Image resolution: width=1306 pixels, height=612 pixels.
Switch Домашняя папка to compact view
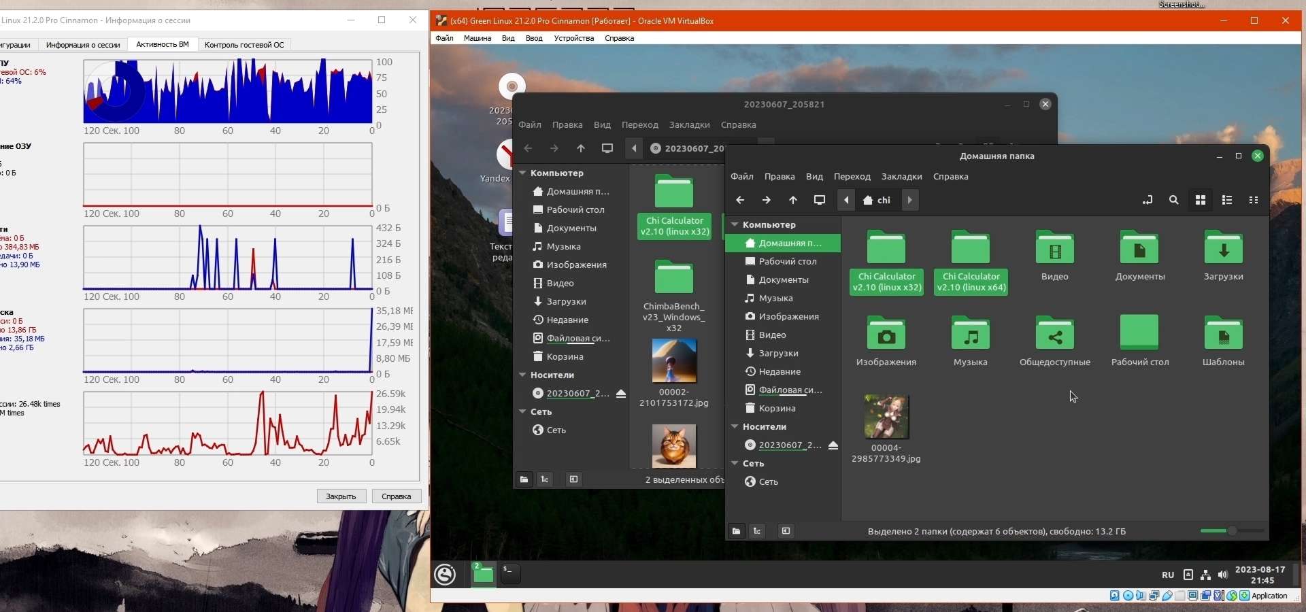(1254, 200)
